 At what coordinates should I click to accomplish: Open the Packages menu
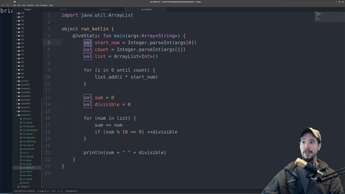tap(44, 5)
